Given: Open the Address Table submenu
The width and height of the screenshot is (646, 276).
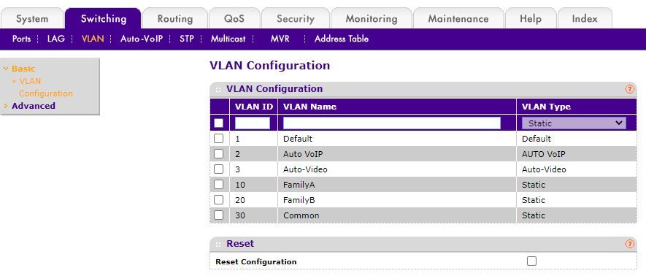Looking at the screenshot, I should pyautogui.click(x=342, y=39).
